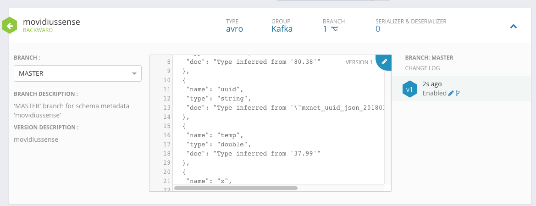Click the movidiussense schema name heading
Screen dimensions: 536x206
(x=52, y=22)
